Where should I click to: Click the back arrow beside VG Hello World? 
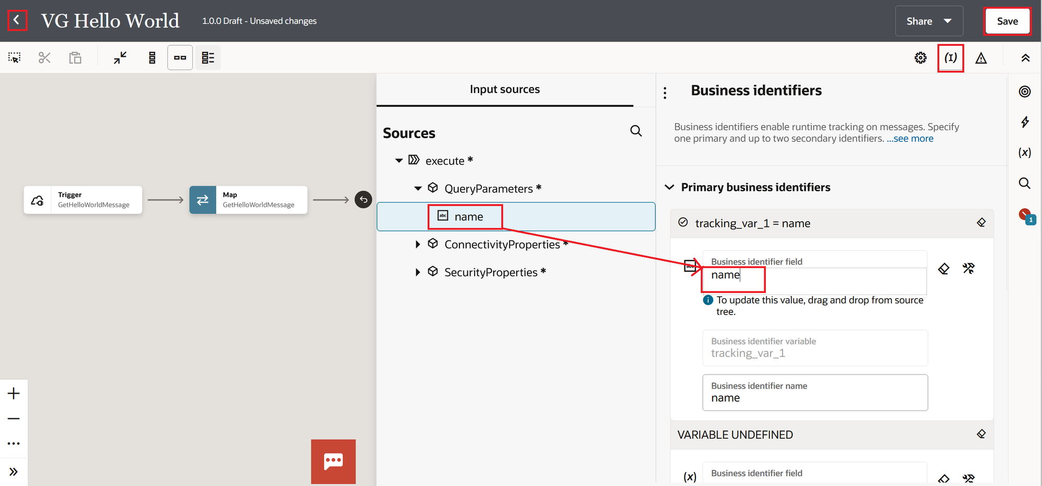pyautogui.click(x=17, y=21)
